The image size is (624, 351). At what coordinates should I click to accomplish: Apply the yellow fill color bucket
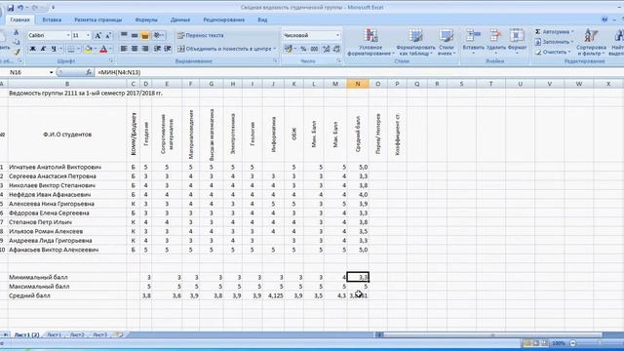(x=89, y=49)
